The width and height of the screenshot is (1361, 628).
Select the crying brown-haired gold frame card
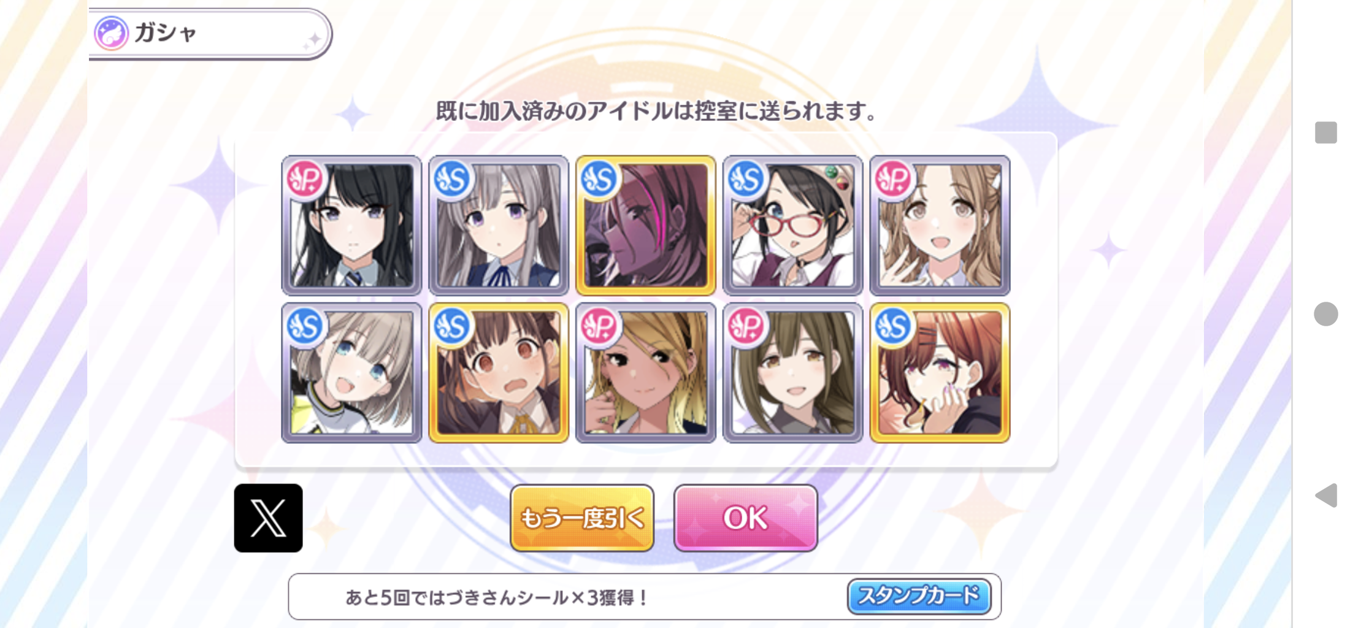(499, 372)
